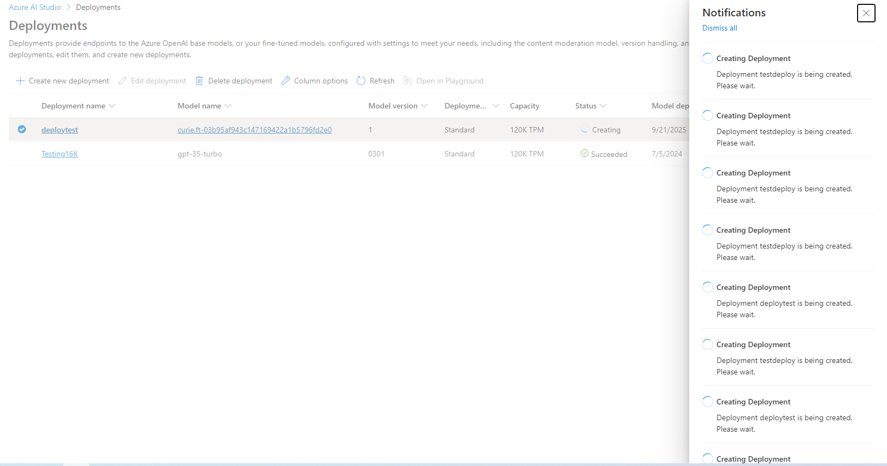Click the trash icon for Delete deployment

point(199,81)
